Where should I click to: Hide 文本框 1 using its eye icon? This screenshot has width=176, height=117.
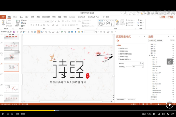(173, 51)
